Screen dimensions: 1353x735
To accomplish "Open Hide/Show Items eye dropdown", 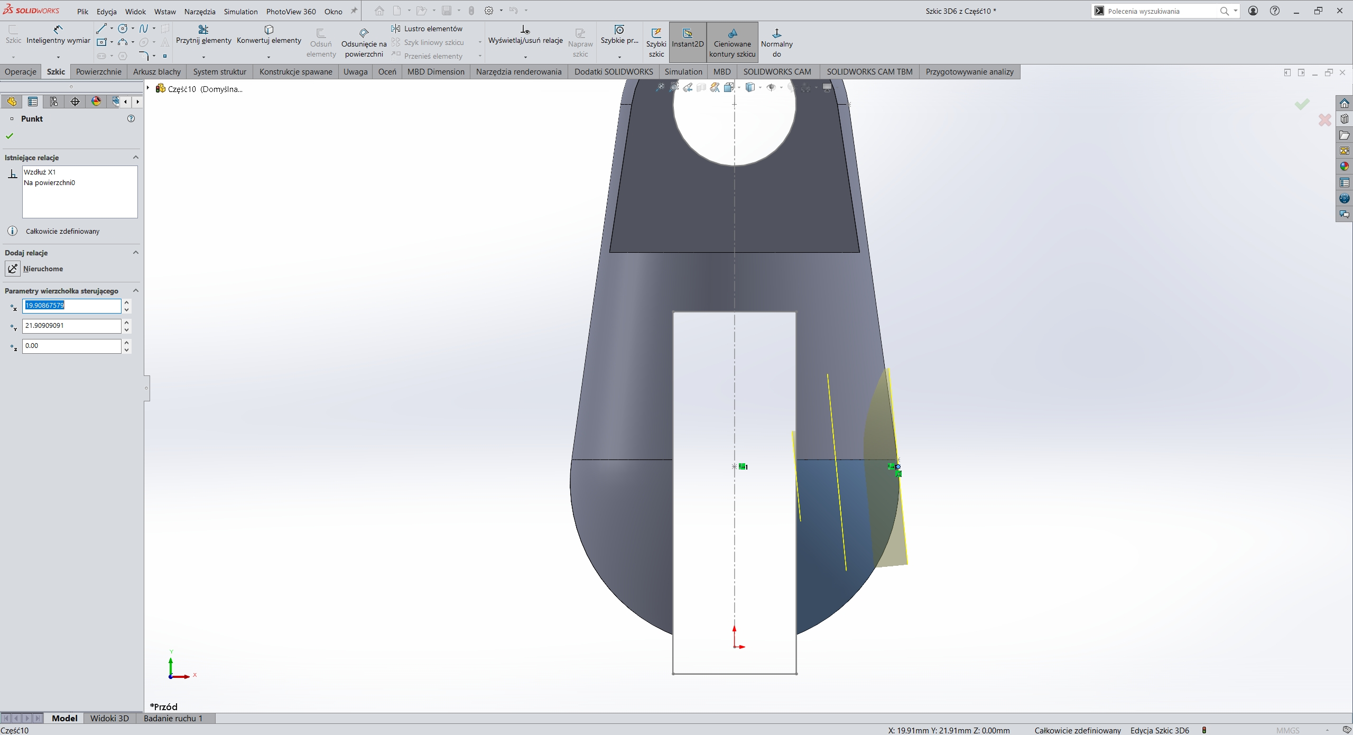I will (781, 87).
